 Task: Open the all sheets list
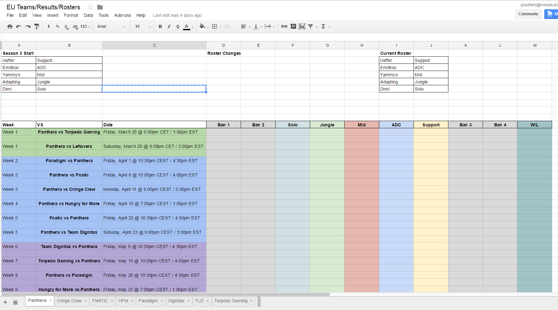tap(15, 302)
